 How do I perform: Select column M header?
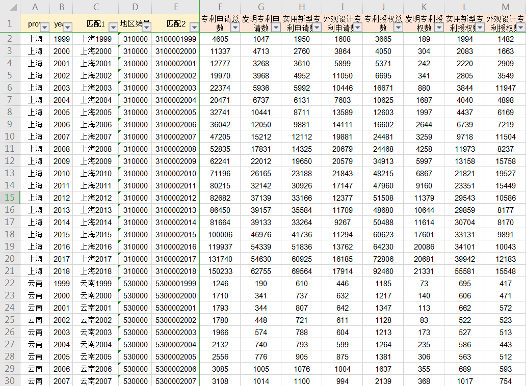point(506,7)
